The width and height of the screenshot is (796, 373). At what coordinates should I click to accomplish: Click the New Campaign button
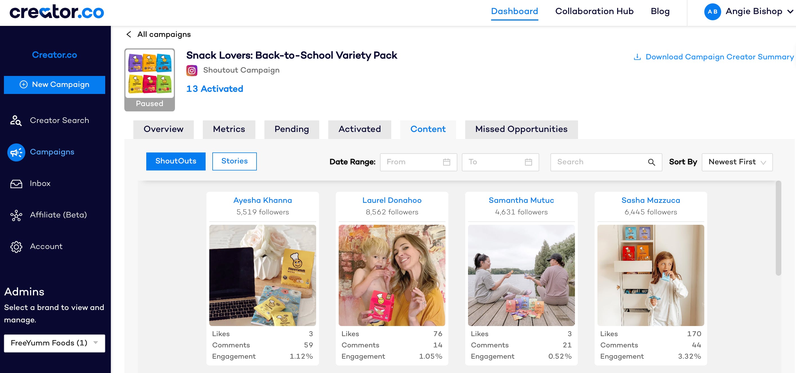pyautogui.click(x=54, y=85)
